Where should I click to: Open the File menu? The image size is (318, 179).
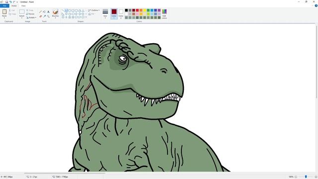click(x=4, y=5)
